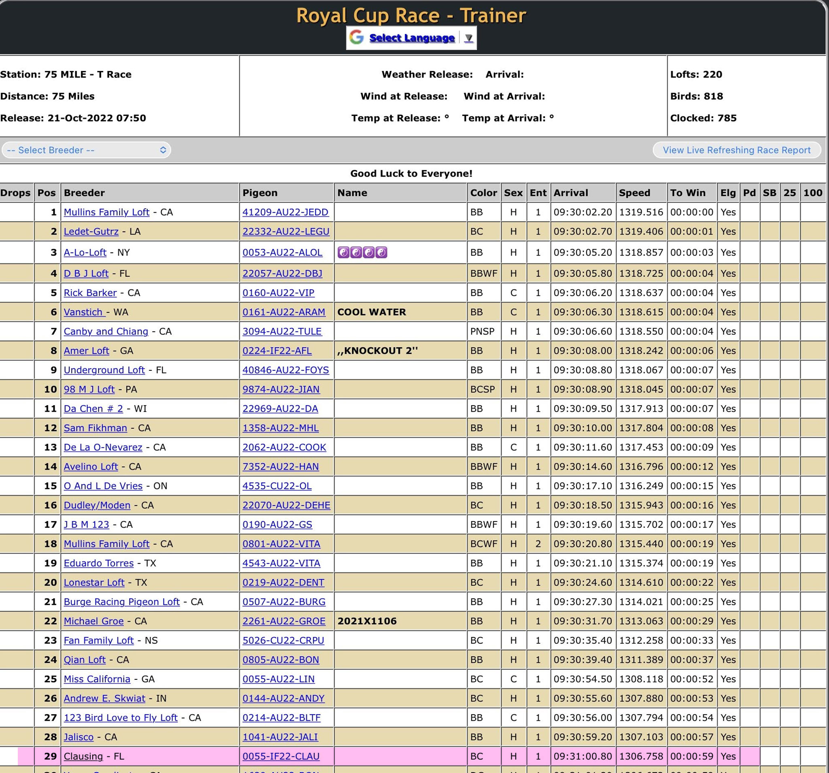The height and width of the screenshot is (773, 829).
Task: Open pigeon 22332-AU22-LEGU link
Action: tap(286, 231)
